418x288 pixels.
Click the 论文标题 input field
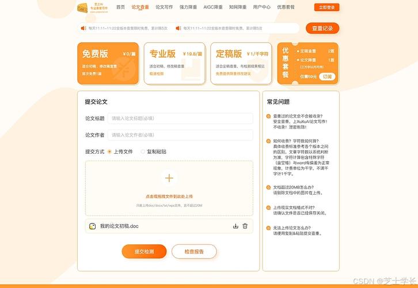point(180,119)
